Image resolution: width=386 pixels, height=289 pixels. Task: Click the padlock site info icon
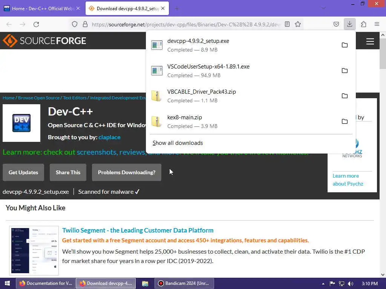pyautogui.click(x=85, y=24)
